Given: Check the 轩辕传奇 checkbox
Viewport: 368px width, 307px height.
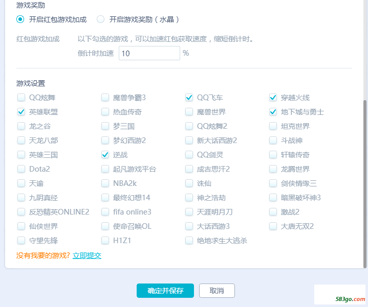Looking at the screenshot, I should [x=273, y=155].
